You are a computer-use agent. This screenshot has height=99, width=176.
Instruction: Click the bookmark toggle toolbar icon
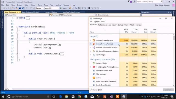coord(89,8)
